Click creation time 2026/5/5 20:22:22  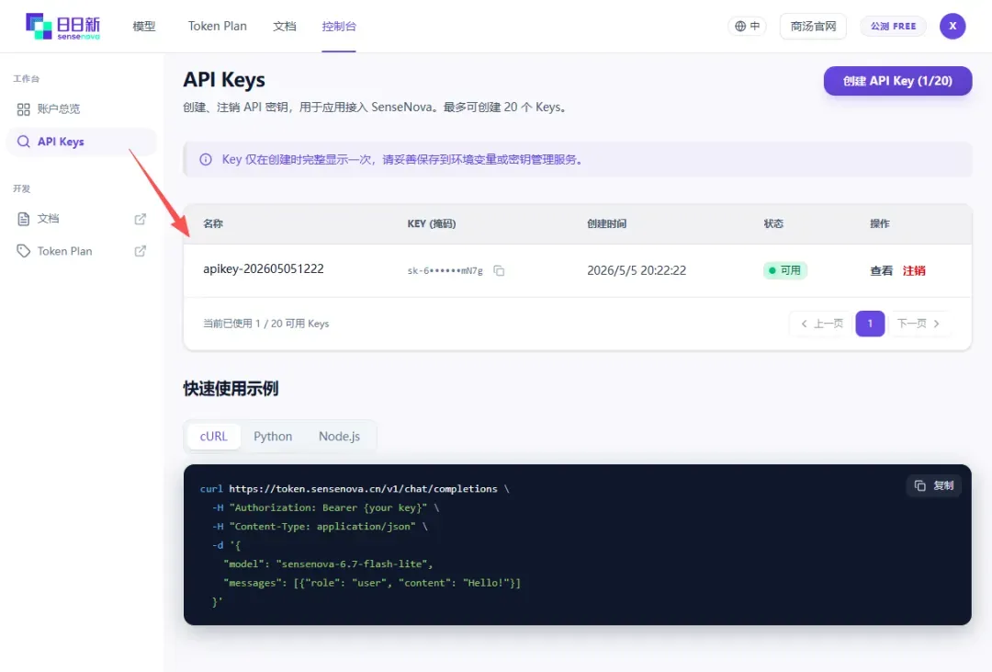[637, 270]
